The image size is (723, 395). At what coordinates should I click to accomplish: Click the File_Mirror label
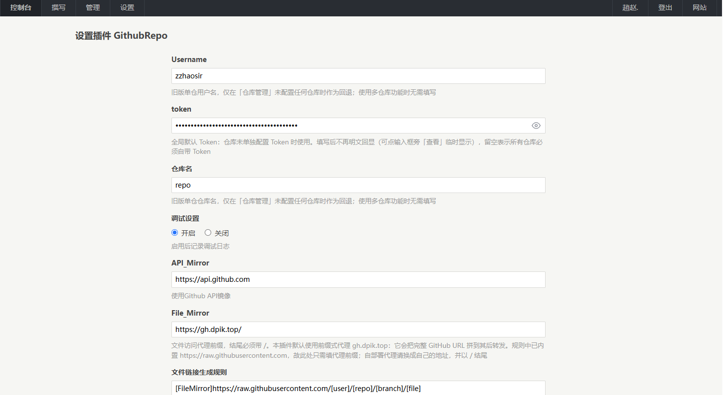coord(190,313)
